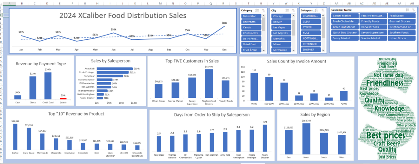Clear filter on Salesperson slicer
This screenshot has height=164, width=419.
point(323,10)
